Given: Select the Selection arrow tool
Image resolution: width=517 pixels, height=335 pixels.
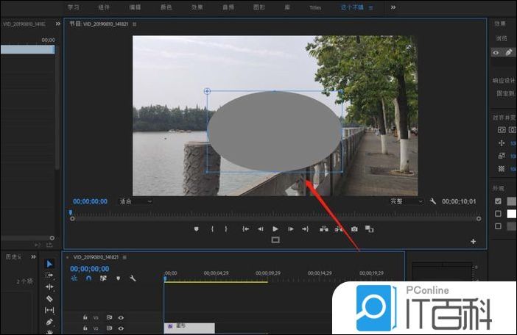Looking at the screenshot, I should tap(49, 264).
